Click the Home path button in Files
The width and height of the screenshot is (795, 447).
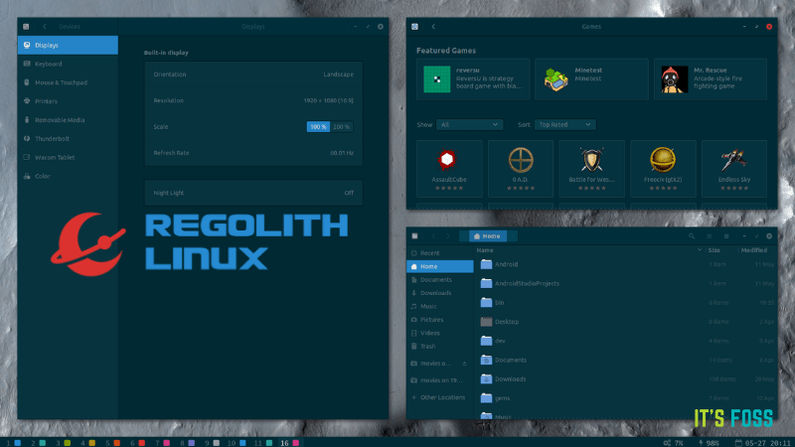point(487,236)
